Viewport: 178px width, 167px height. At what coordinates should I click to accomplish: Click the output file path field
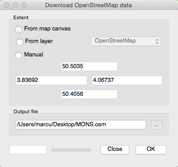tap(81, 124)
